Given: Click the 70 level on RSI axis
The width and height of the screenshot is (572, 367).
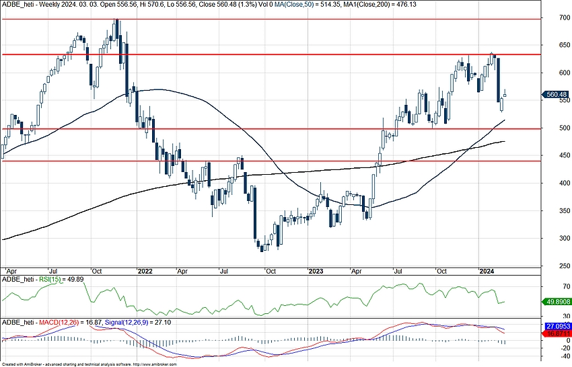Looking at the screenshot, I should coord(566,287).
